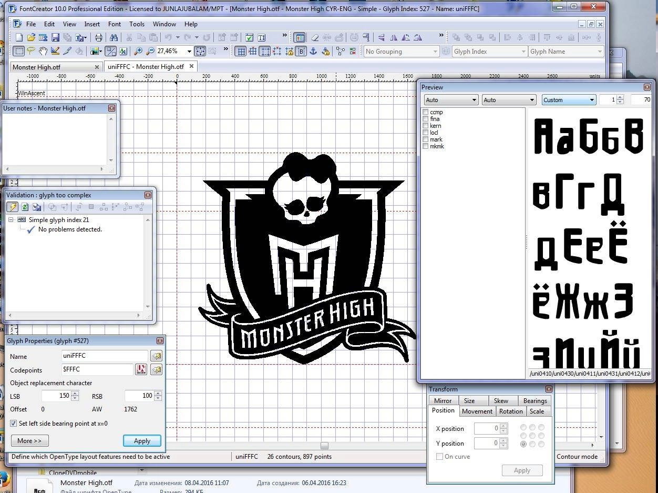Viewport: 658px width, 493px height.
Task: Open the Tools menu
Action: point(137,24)
